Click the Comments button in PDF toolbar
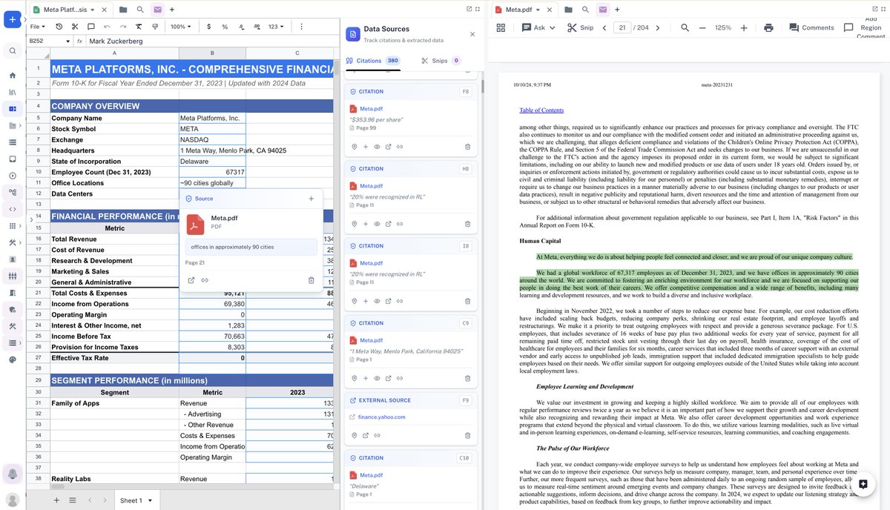The width and height of the screenshot is (890, 510). [x=811, y=27]
